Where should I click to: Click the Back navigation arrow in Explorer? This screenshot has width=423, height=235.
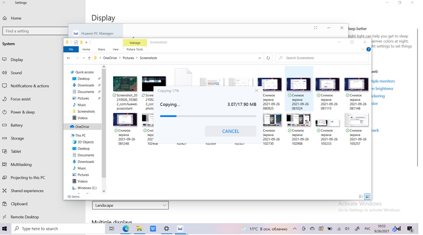tap(68, 58)
